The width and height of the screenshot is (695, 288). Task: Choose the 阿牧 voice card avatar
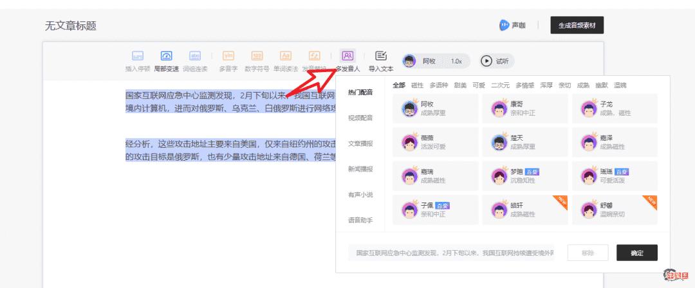pos(410,109)
